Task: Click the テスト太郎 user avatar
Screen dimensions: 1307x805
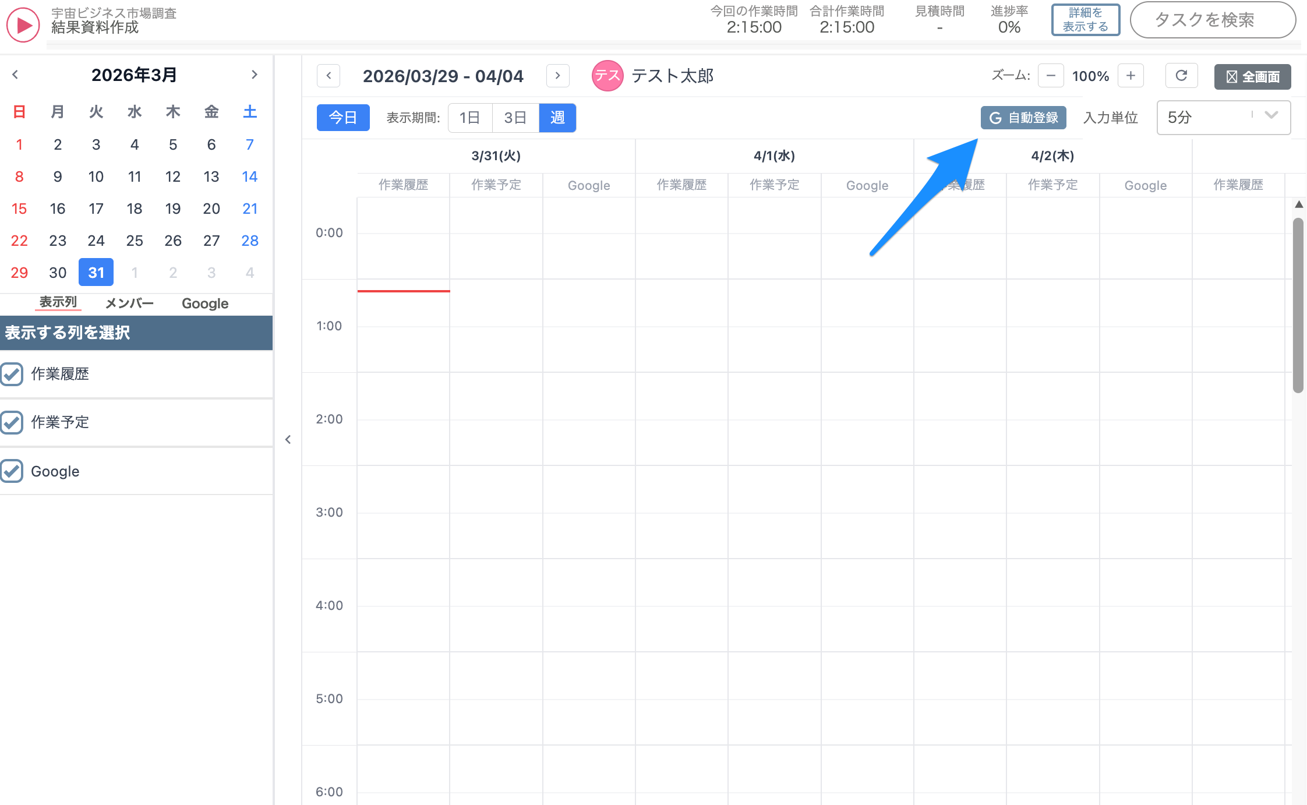Action: pos(607,76)
